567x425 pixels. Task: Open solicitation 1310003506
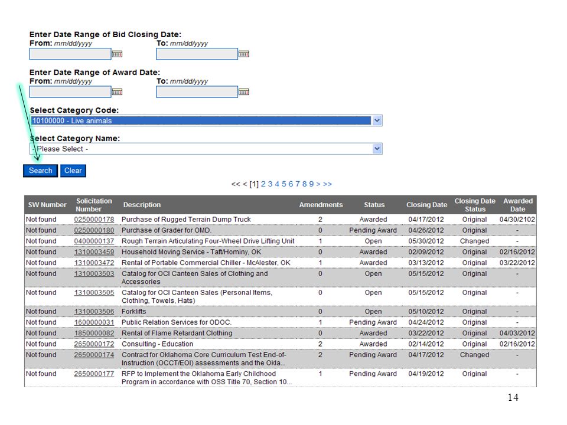(x=94, y=312)
